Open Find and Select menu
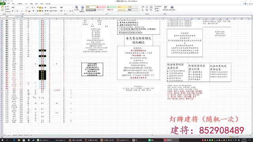 click(x=172, y=8)
